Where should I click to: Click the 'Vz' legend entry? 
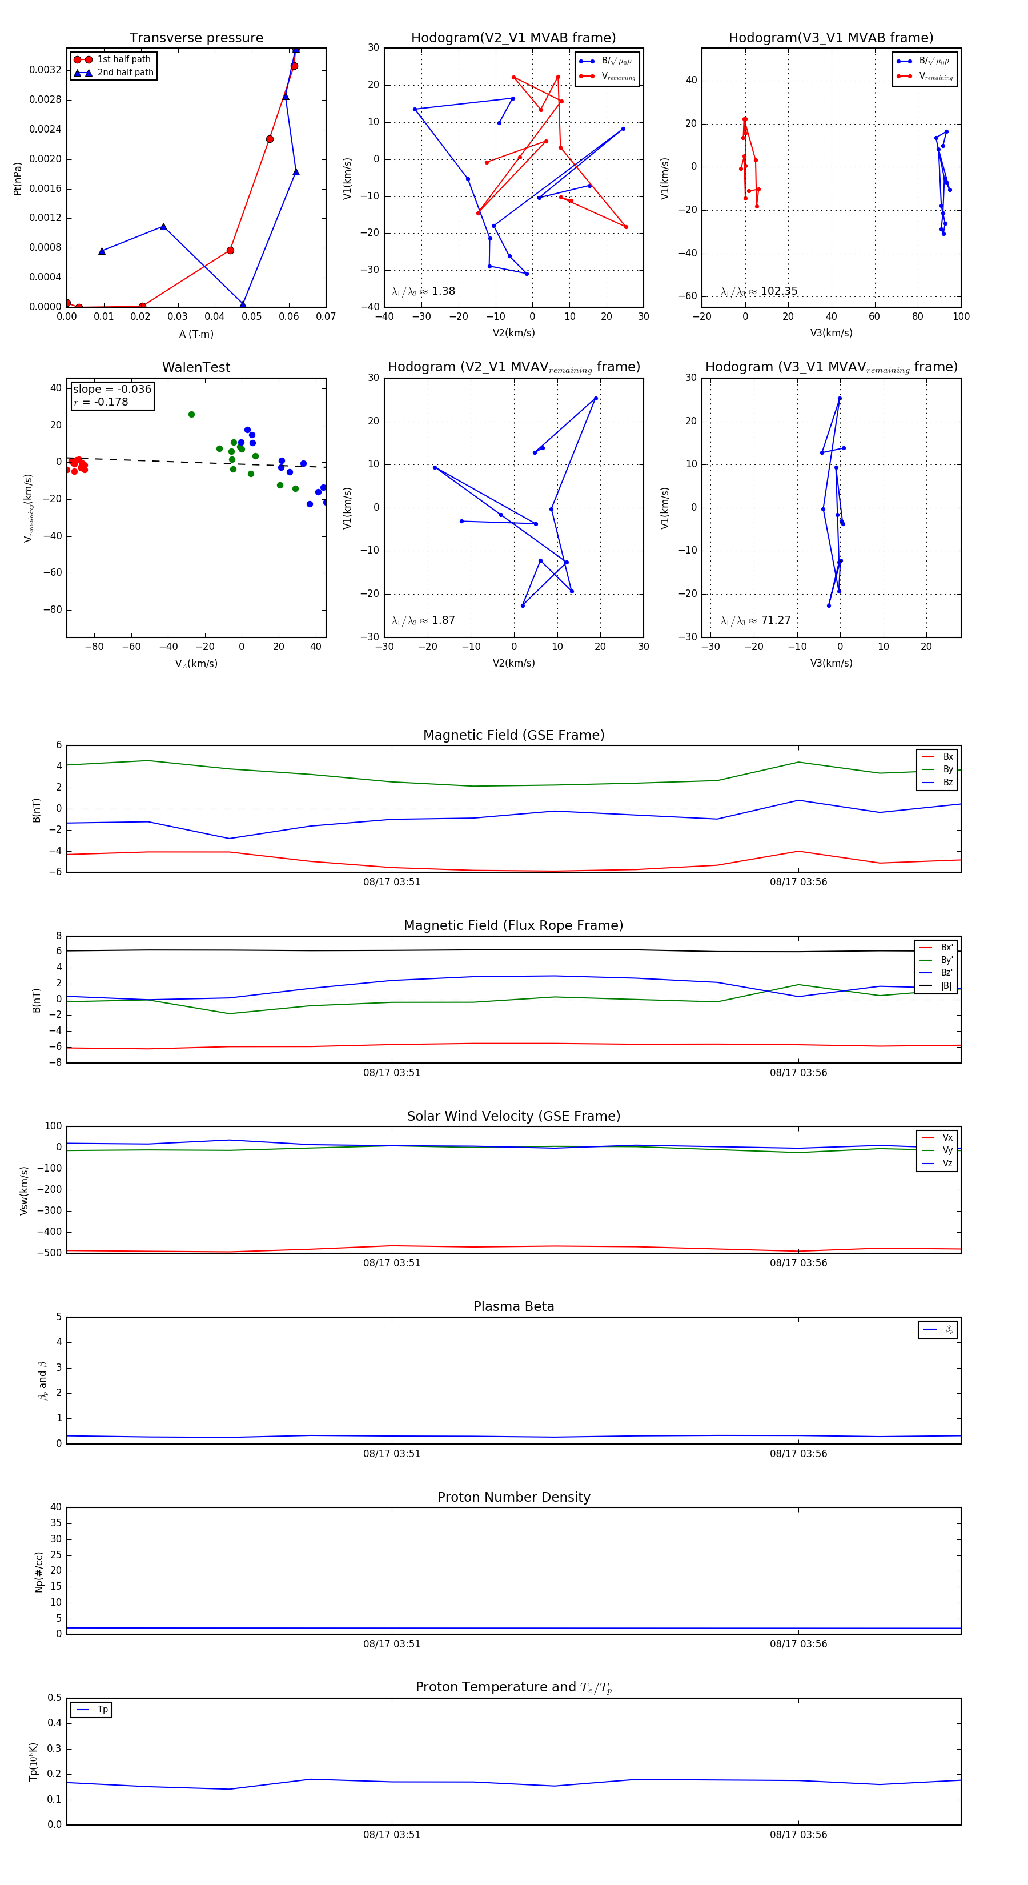(x=937, y=1164)
